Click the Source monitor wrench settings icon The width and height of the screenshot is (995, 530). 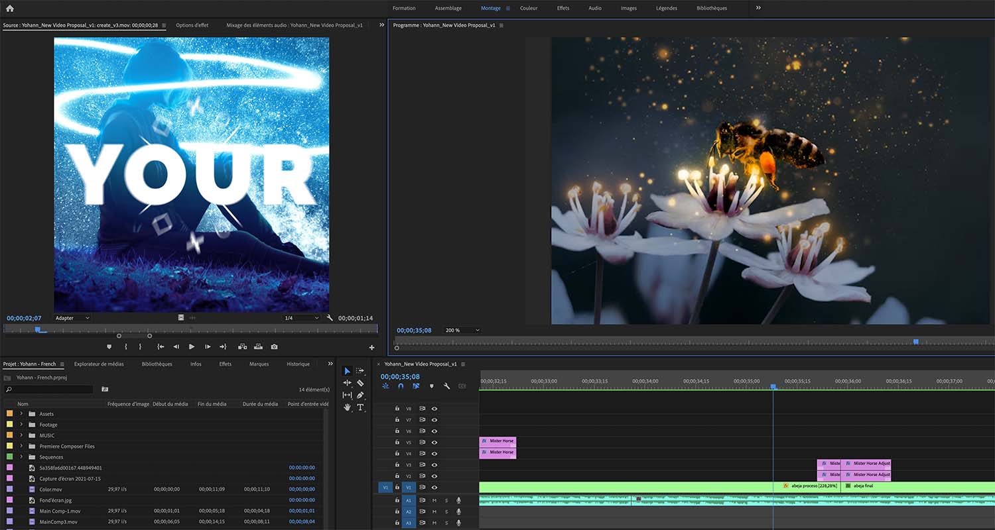(330, 318)
